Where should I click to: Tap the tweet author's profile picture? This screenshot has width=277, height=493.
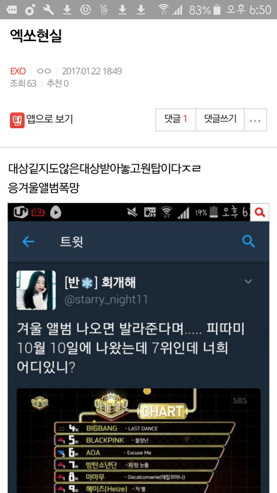36,290
